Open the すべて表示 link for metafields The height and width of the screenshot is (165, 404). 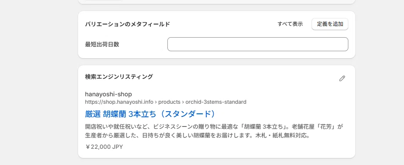click(x=290, y=24)
